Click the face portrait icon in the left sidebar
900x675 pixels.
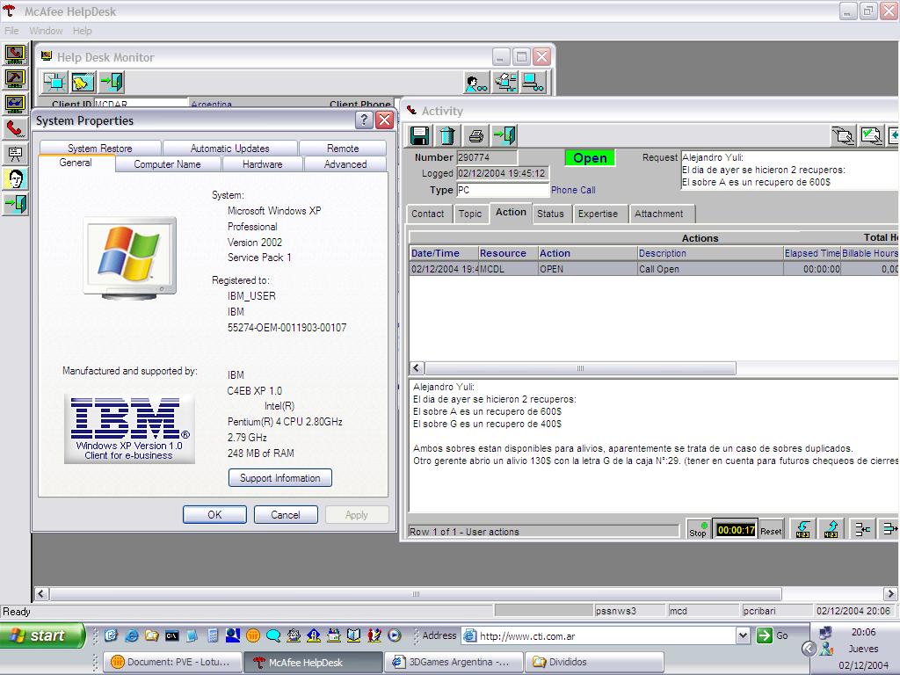(x=16, y=179)
